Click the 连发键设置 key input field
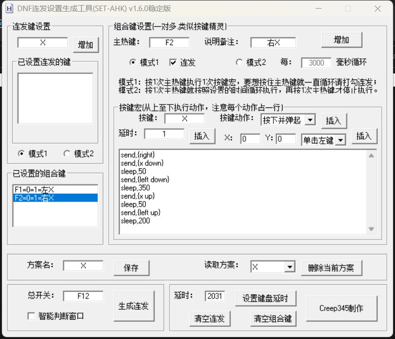This screenshot has height=339, width=395. pyautogui.click(x=43, y=43)
